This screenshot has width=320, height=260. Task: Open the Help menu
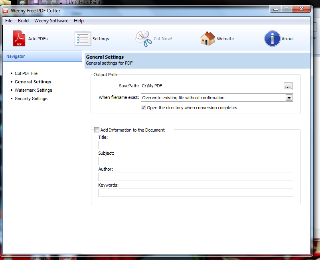coord(79,21)
